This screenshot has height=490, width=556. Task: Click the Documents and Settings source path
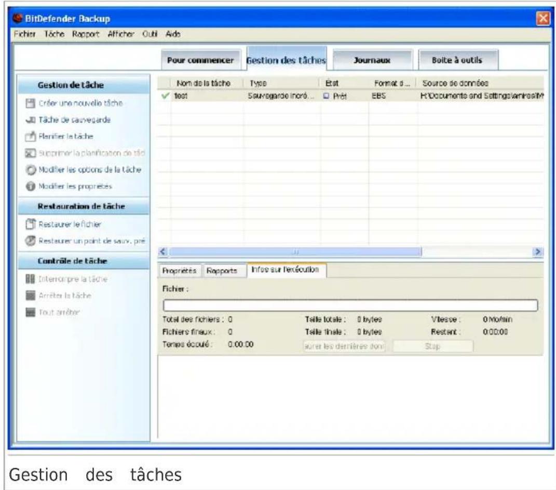click(482, 96)
